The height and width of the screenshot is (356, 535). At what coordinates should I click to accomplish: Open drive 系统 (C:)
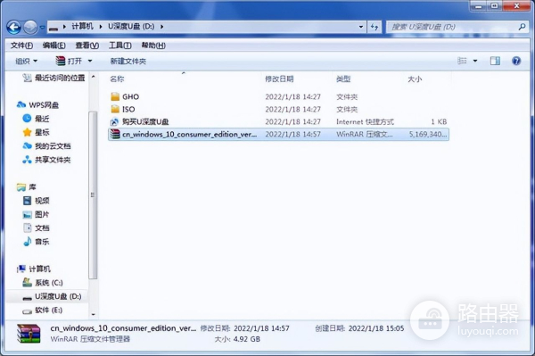coord(43,283)
